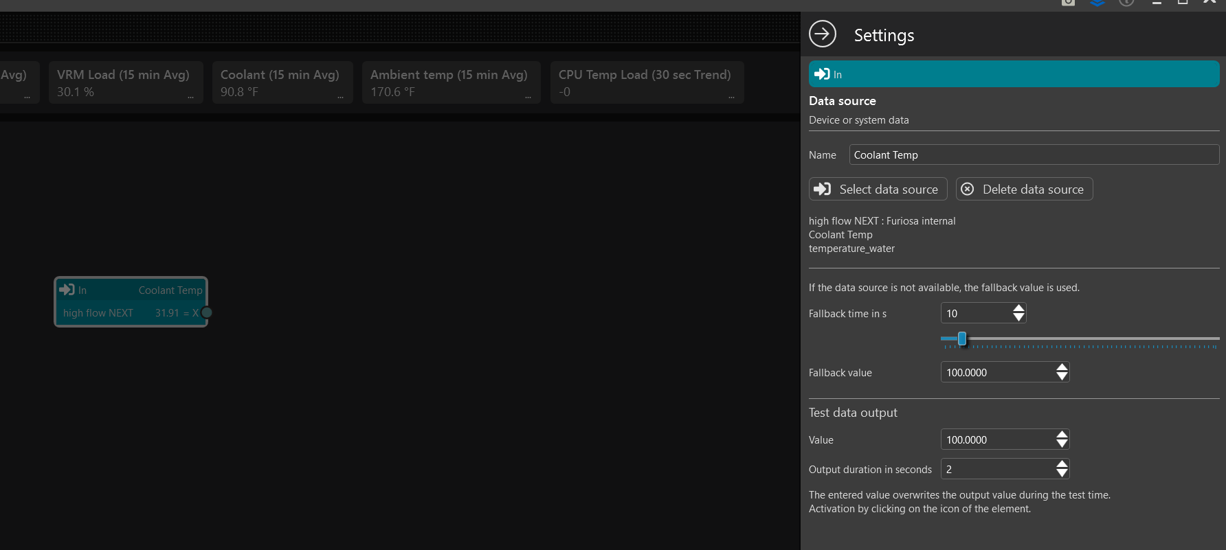Open the ellipsis menu on the Ambient temp tile
The image size is (1226, 550).
tap(528, 98)
